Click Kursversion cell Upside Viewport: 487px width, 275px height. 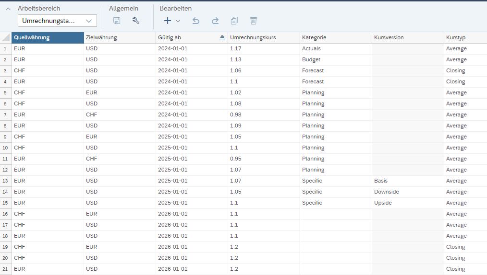[x=408, y=203]
